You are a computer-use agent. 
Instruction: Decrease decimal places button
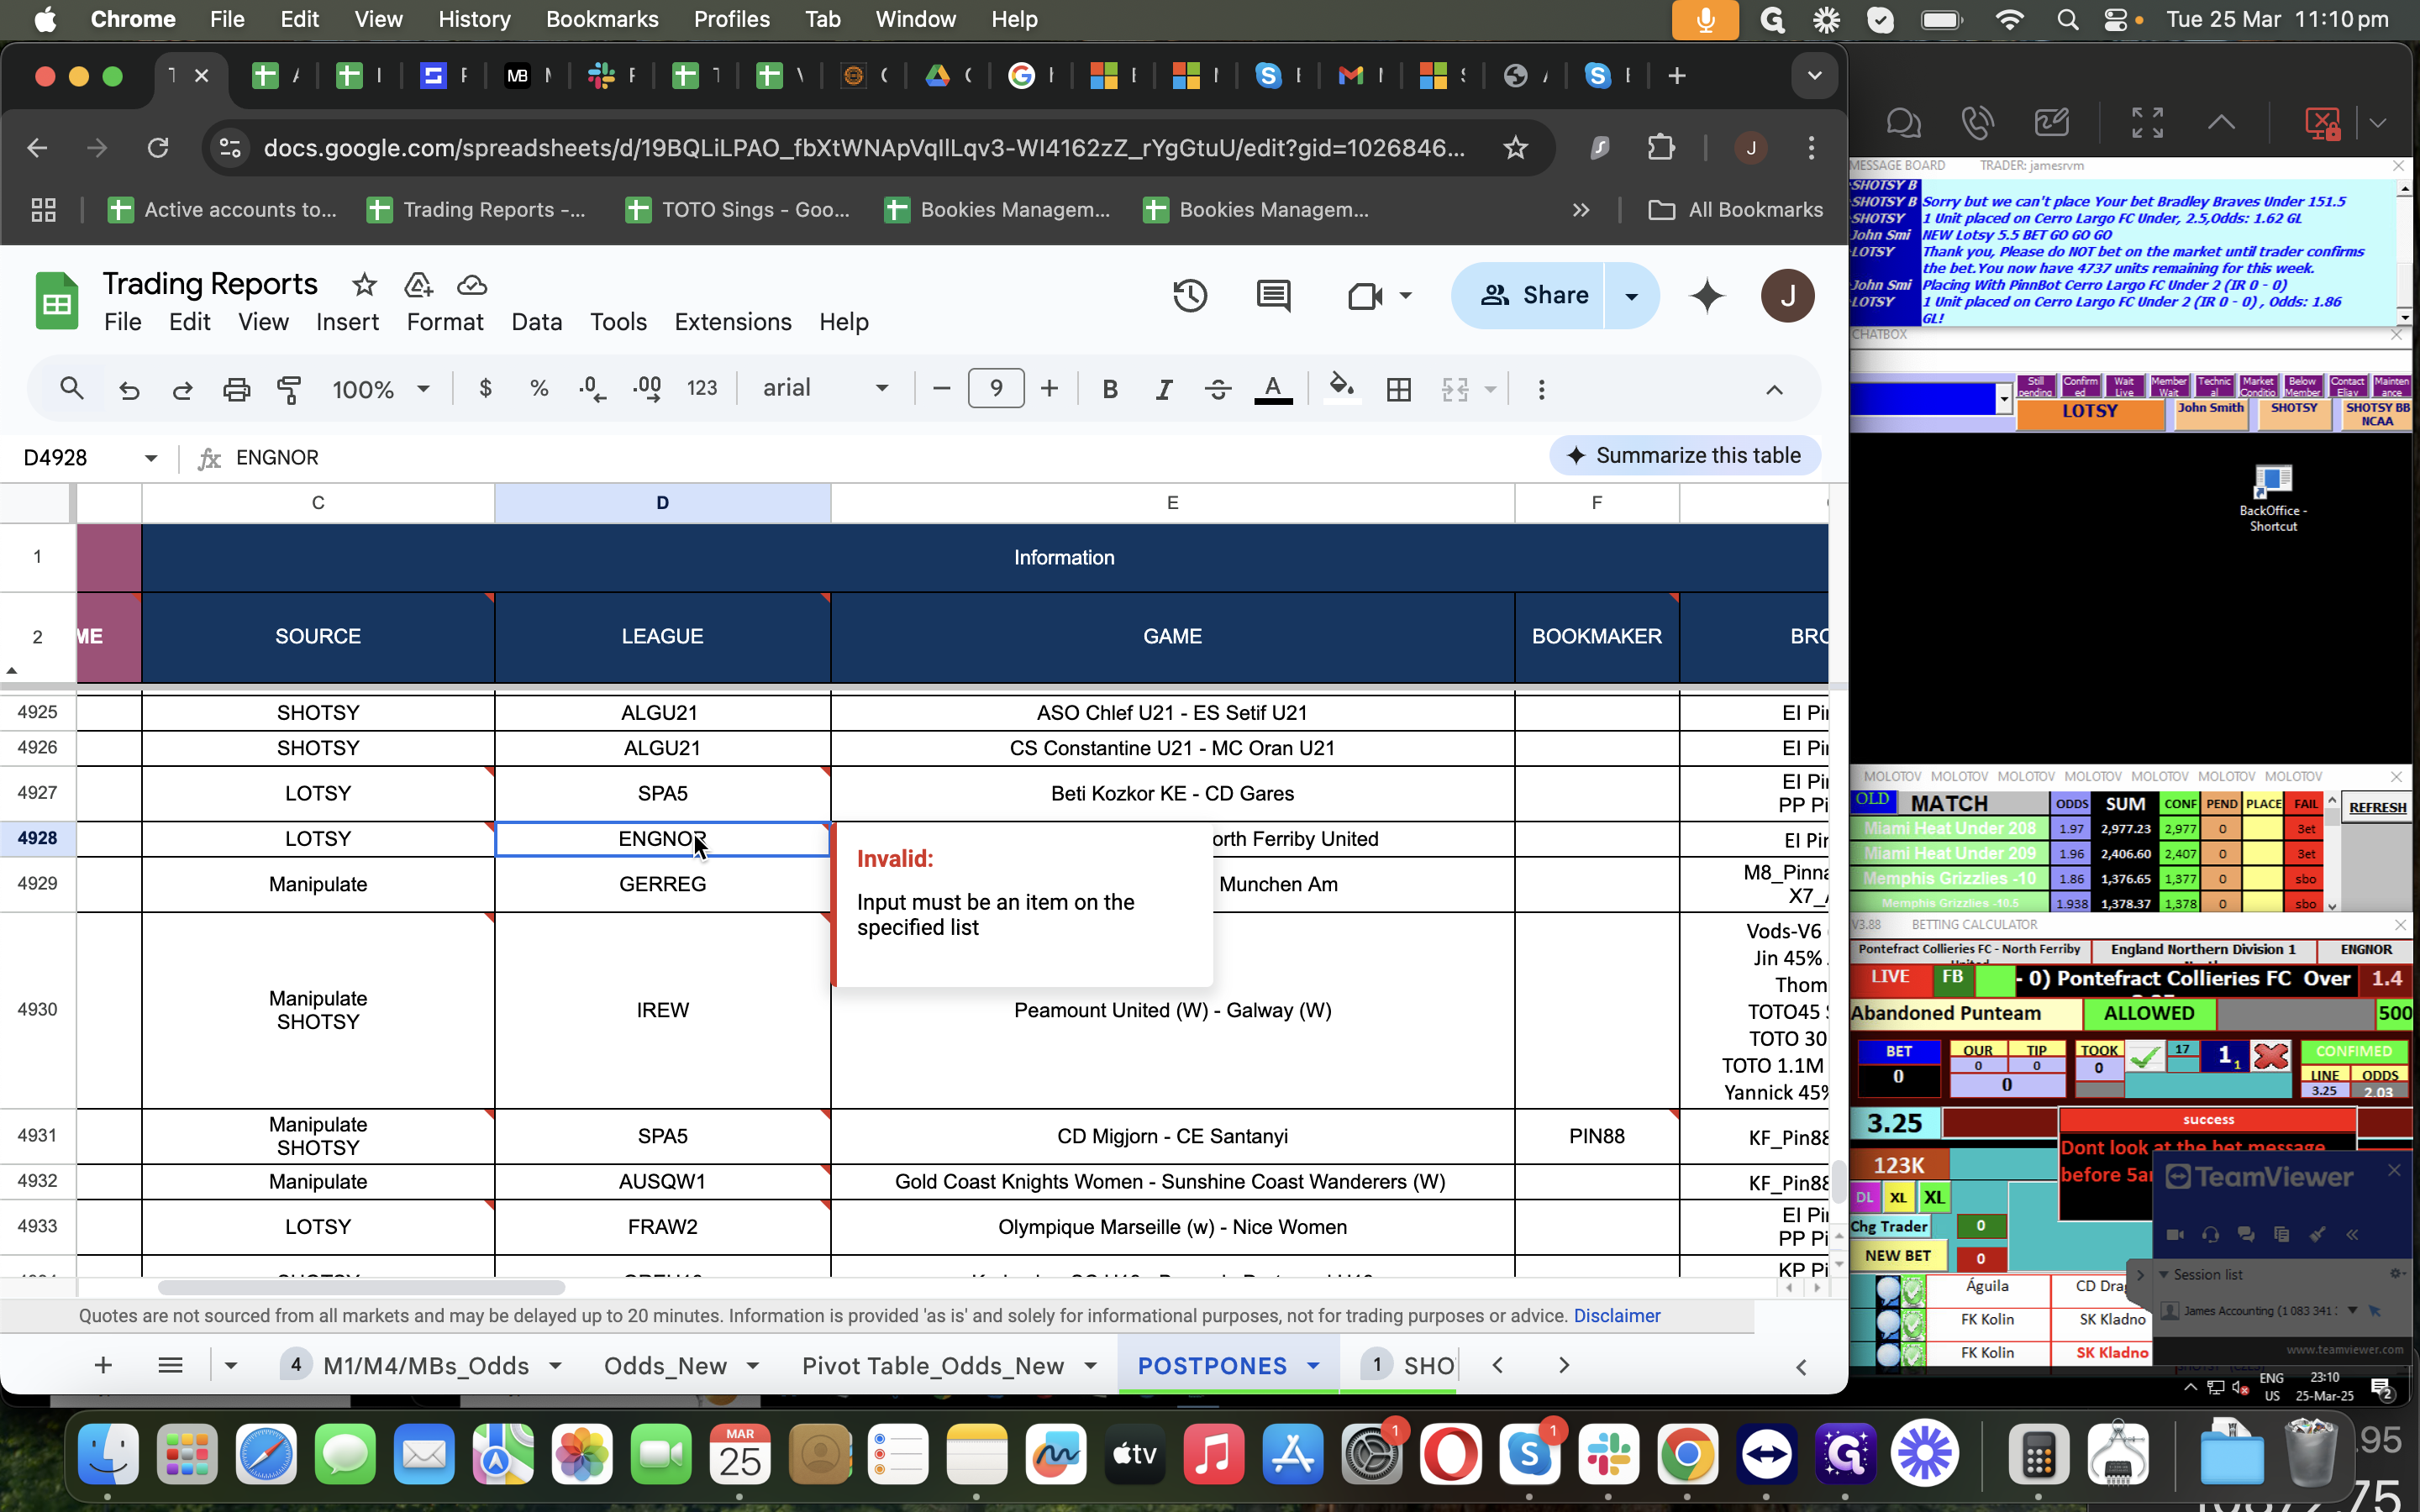point(593,388)
